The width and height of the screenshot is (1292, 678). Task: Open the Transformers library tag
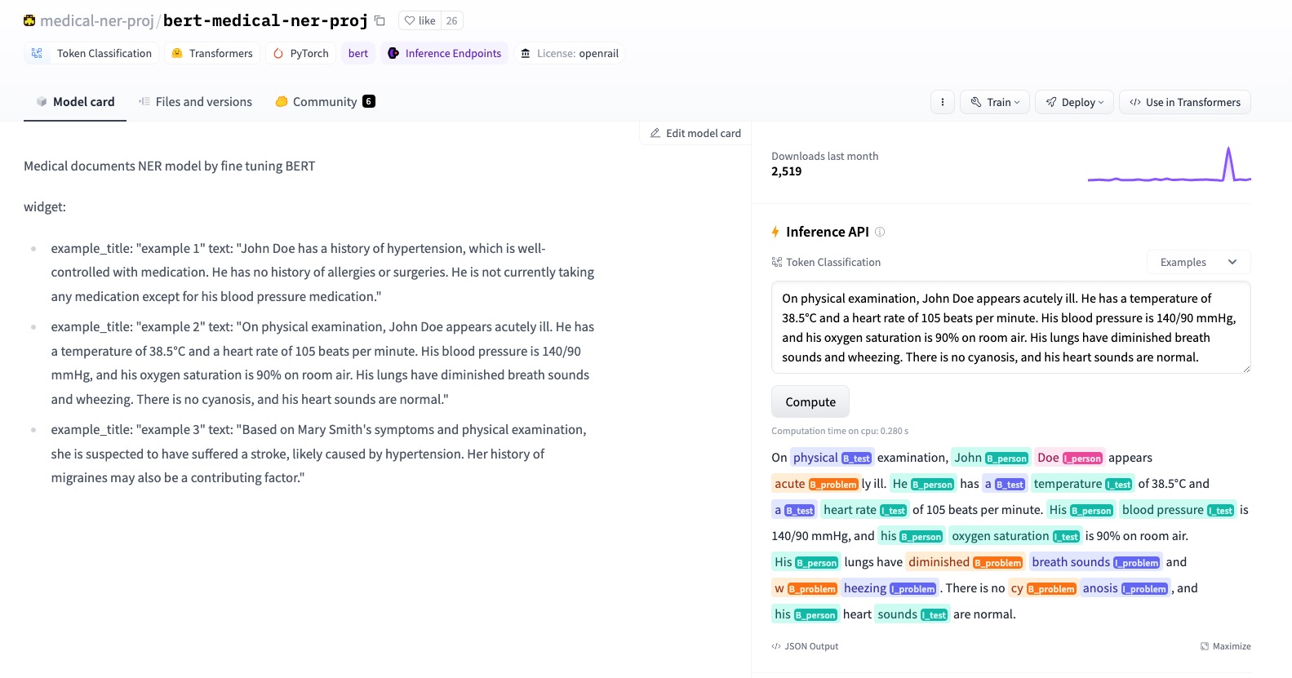[x=212, y=53]
